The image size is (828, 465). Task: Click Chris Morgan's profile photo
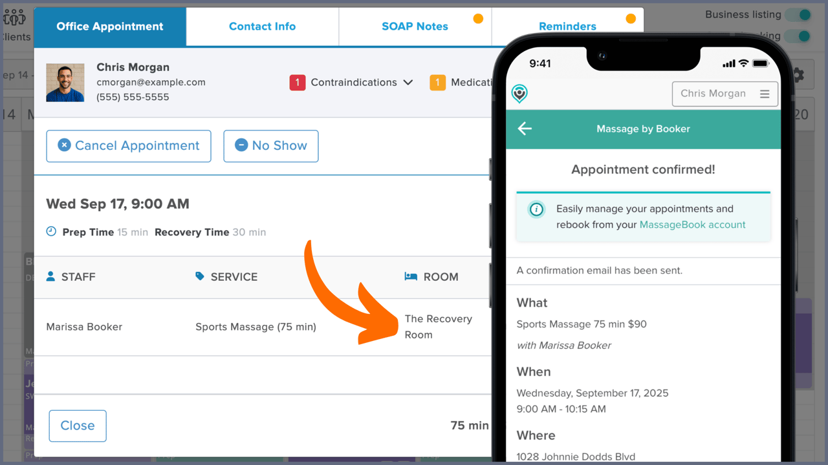coord(65,82)
